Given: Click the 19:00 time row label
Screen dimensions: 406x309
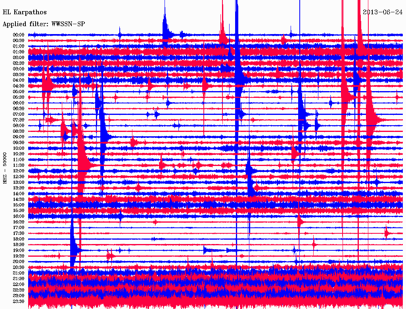Looking at the screenshot, I should coord(19,250).
